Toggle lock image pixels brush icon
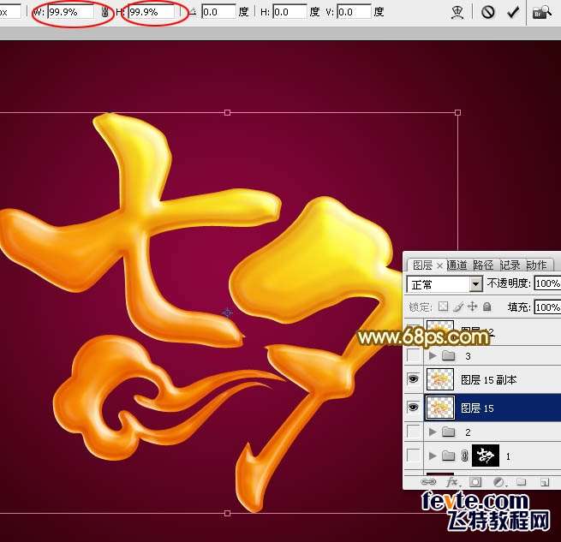This screenshot has height=542, width=561. (458, 307)
